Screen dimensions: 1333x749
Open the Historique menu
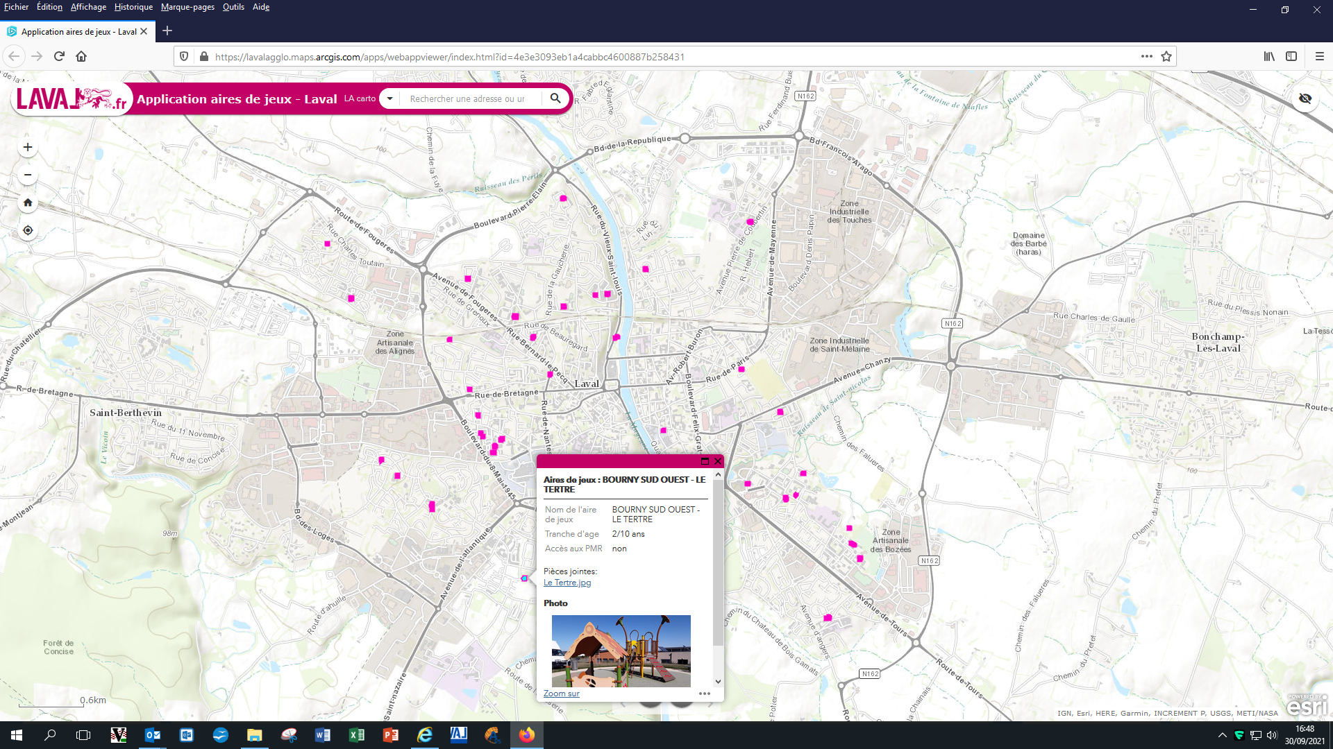133,7
